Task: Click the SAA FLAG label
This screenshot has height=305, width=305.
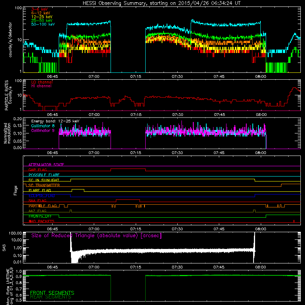Action: 37,201
